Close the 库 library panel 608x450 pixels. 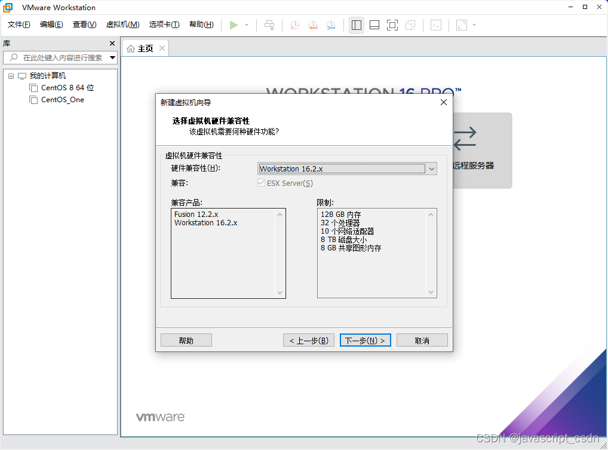tap(112, 44)
